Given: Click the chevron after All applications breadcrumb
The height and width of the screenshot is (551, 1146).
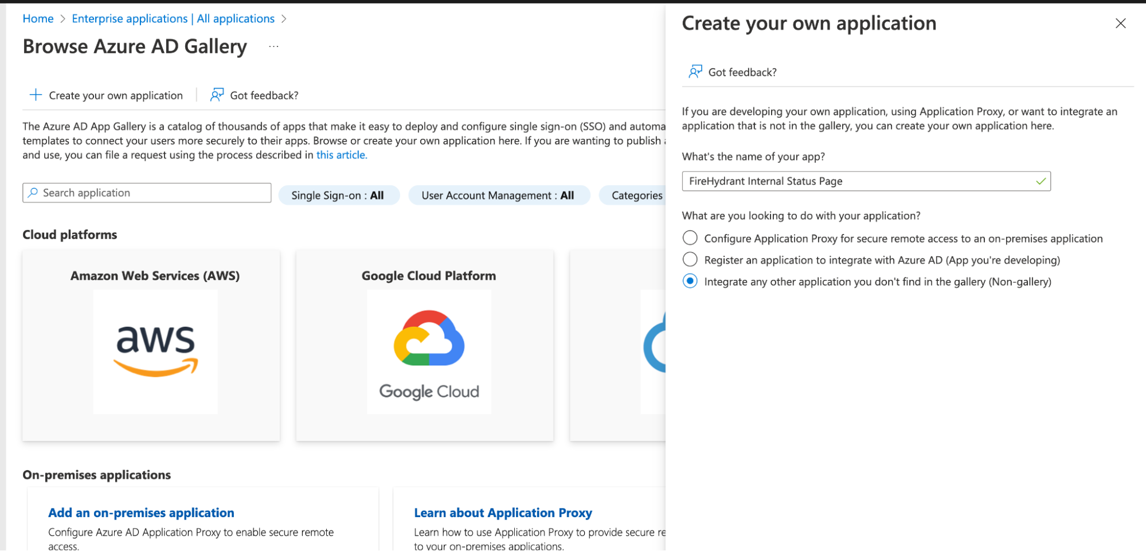Looking at the screenshot, I should (284, 19).
